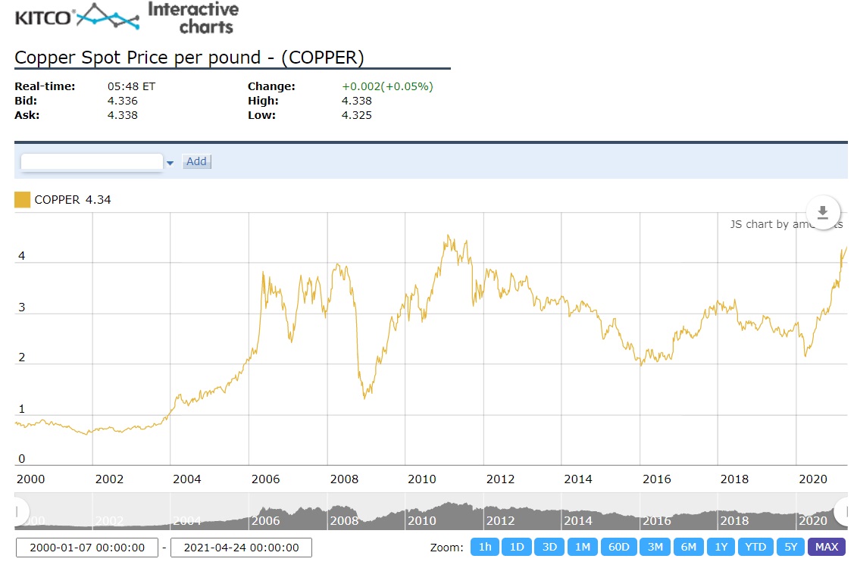Click the COPPER legend color swatch
This screenshot has width=857, height=568.
23,200
